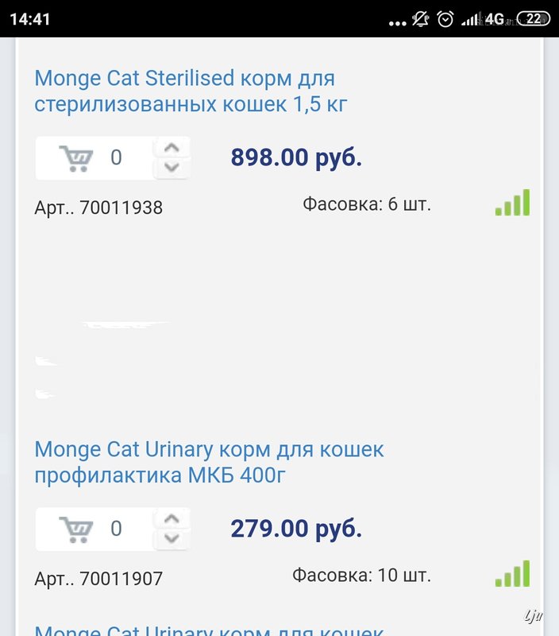Viewport: 559px width, 636px height.
Task: Tap the 279.00 руб. price
Action: tap(296, 529)
